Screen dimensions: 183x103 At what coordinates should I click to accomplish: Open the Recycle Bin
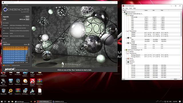(x=3, y=92)
